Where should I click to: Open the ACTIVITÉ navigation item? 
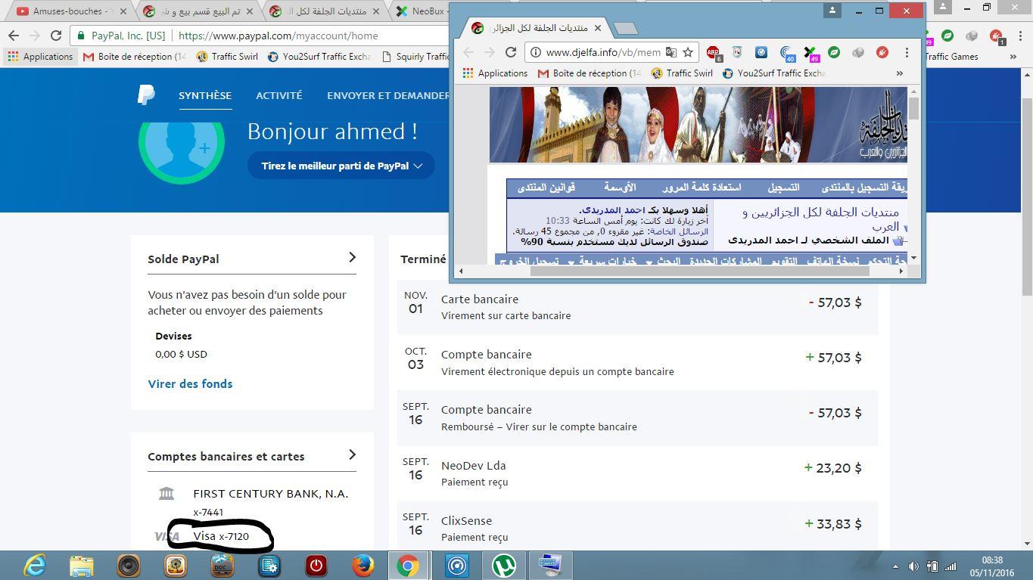(278, 95)
